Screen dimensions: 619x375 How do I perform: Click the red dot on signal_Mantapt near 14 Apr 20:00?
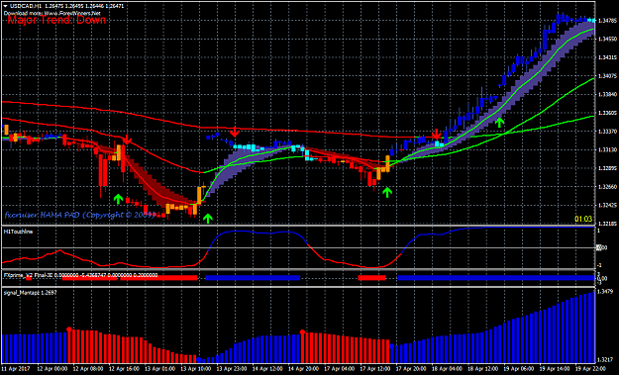[x=302, y=332]
